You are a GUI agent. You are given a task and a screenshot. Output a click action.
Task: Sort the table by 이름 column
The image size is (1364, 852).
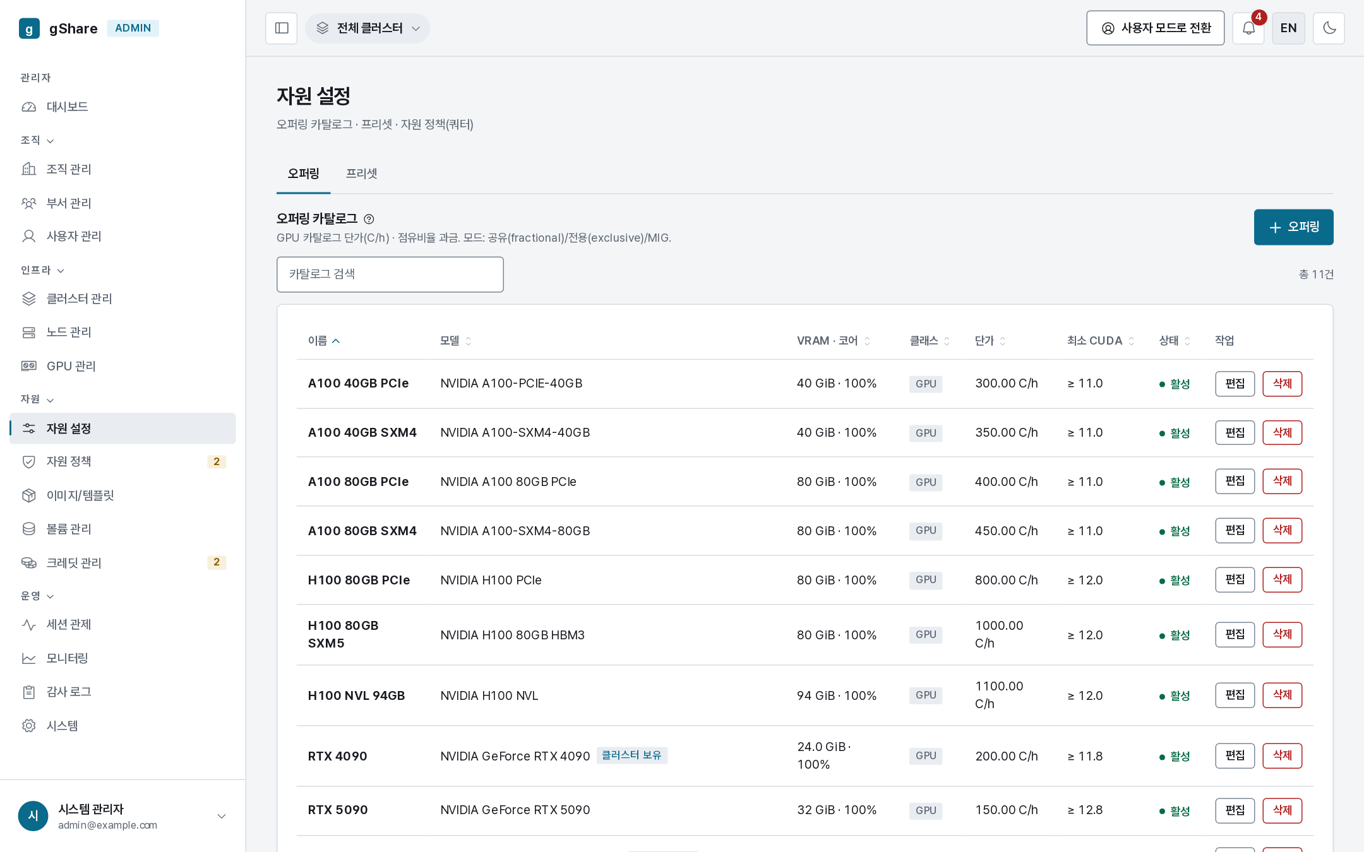point(324,341)
